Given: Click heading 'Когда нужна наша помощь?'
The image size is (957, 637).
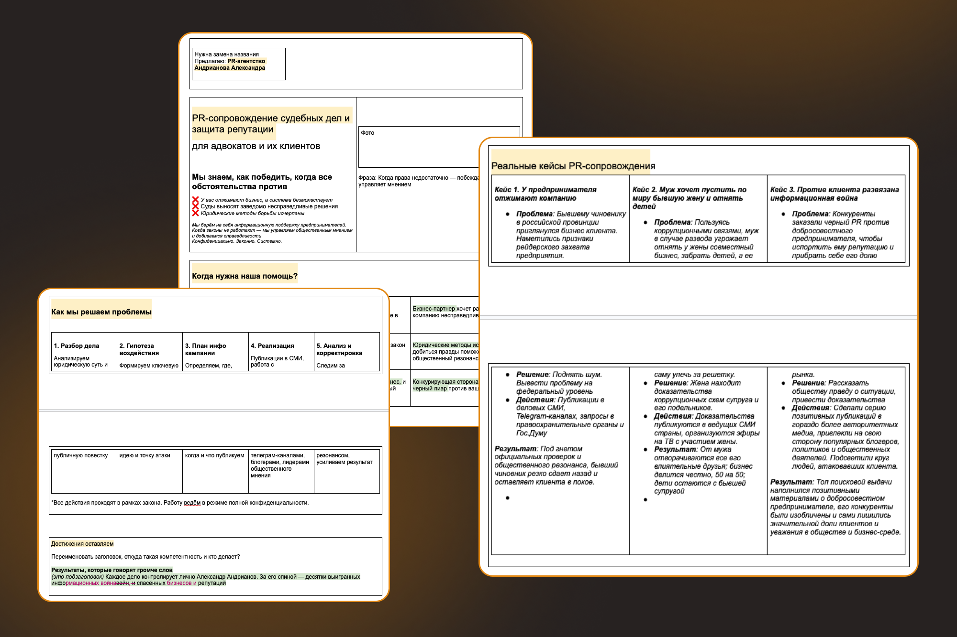Looking at the screenshot, I should (x=245, y=276).
